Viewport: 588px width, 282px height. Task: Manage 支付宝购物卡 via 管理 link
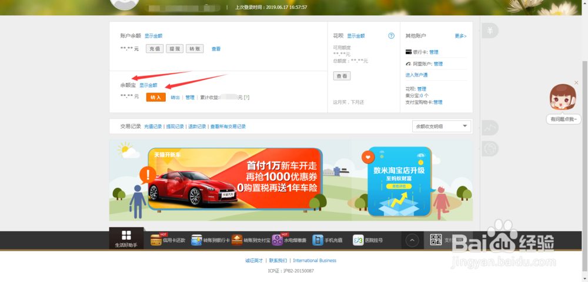(x=438, y=102)
